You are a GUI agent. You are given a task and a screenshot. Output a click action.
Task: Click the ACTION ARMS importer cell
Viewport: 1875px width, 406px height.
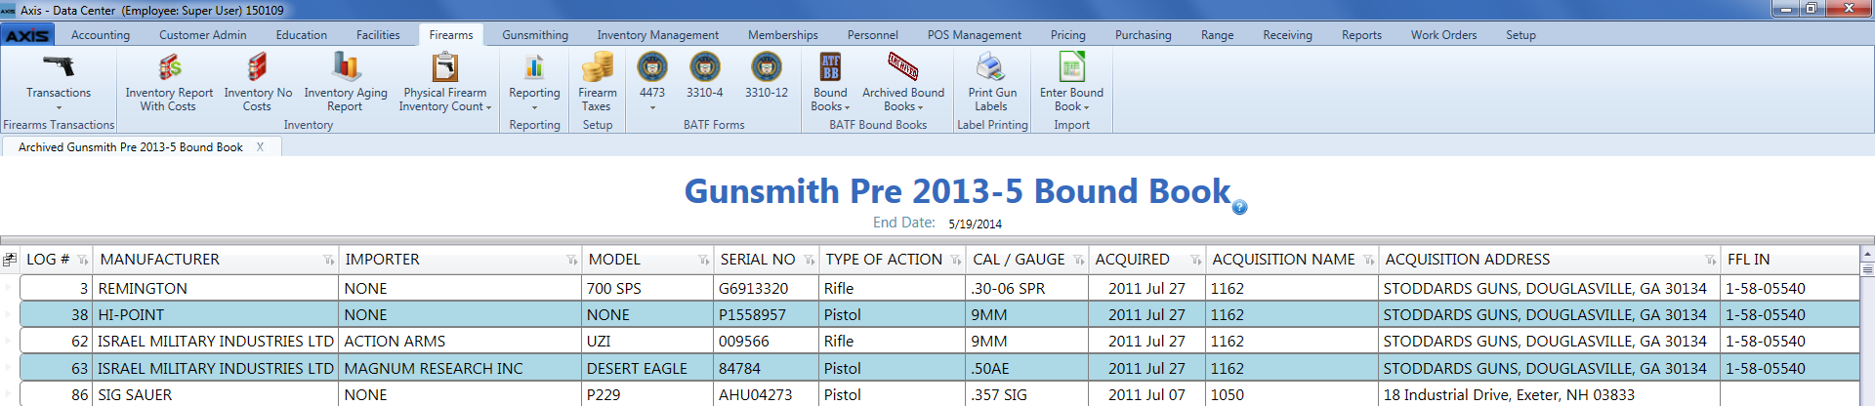coord(460,341)
